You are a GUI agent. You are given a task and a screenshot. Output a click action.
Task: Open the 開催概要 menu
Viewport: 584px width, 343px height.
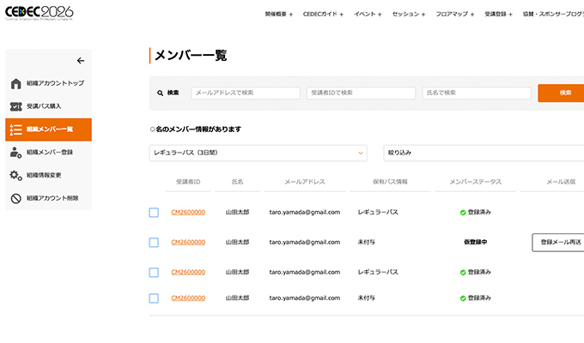click(x=278, y=14)
